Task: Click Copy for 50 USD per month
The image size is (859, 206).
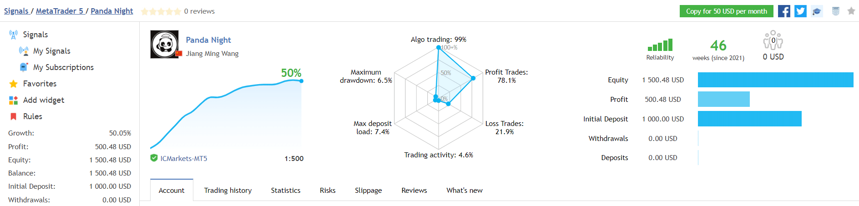Action: click(x=726, y=11)
